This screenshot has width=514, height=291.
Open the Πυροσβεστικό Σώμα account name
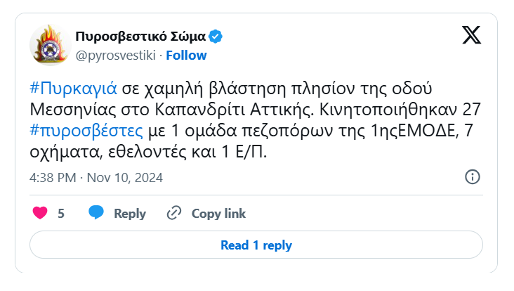(140, 37)
